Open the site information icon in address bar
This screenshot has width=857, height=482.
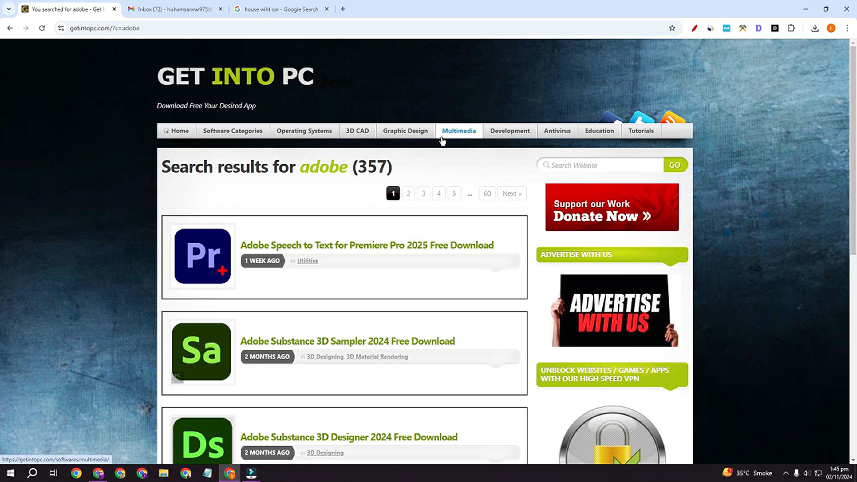tap(61, 28)
